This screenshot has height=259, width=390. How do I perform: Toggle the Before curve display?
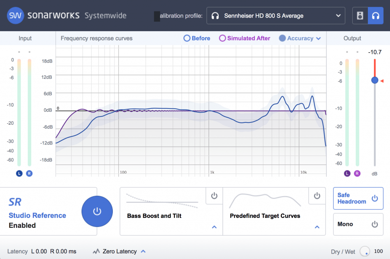[x=197, y=38]
